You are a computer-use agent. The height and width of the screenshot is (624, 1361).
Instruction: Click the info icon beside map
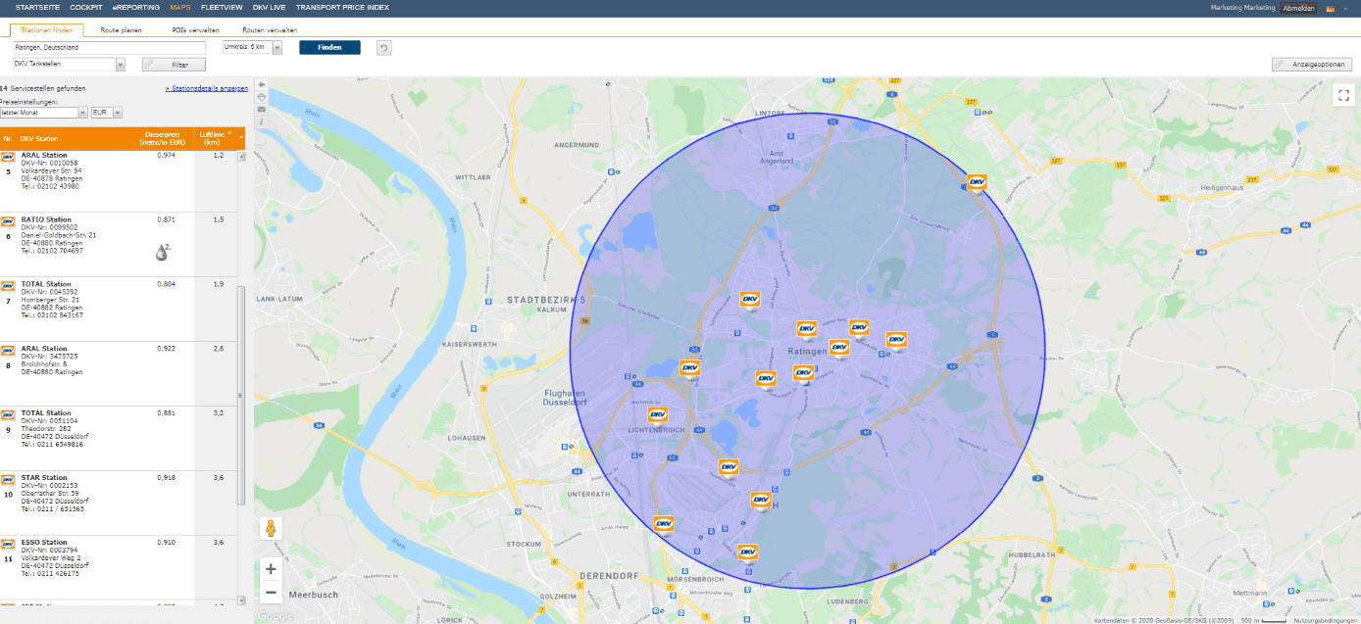(261, 121)
